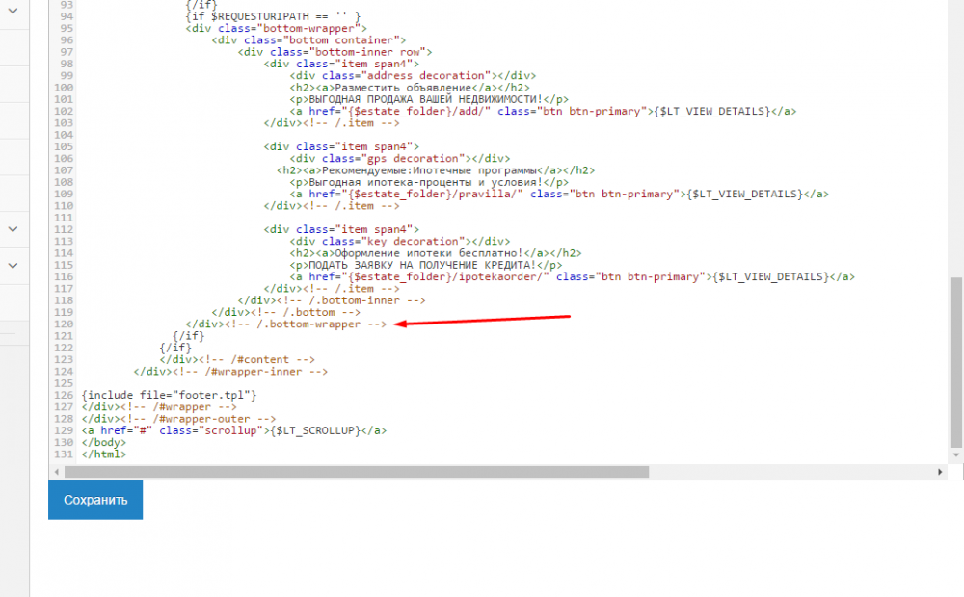Screen dimensions: 964x597
Task: Expand the lower sidebar chevron
Action: 13,265
